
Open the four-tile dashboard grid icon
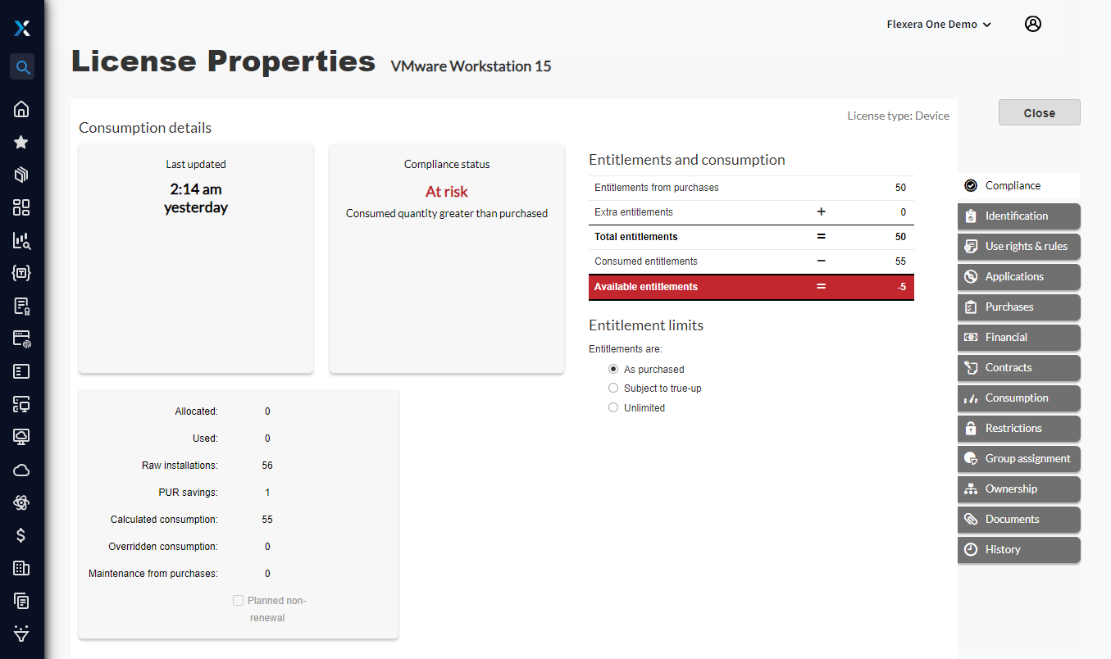22,207
